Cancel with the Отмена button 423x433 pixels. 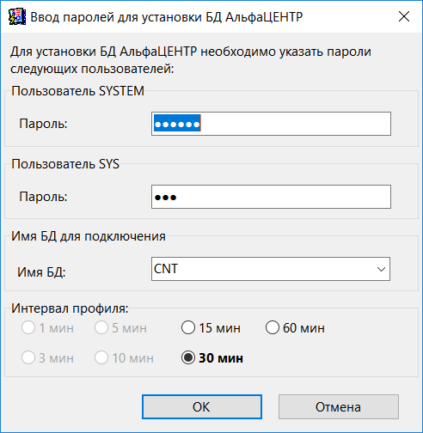[x=339, y=406]
